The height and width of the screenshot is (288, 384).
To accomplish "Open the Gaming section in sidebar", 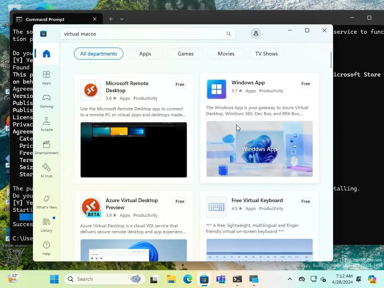I will (x=46, y=101).
